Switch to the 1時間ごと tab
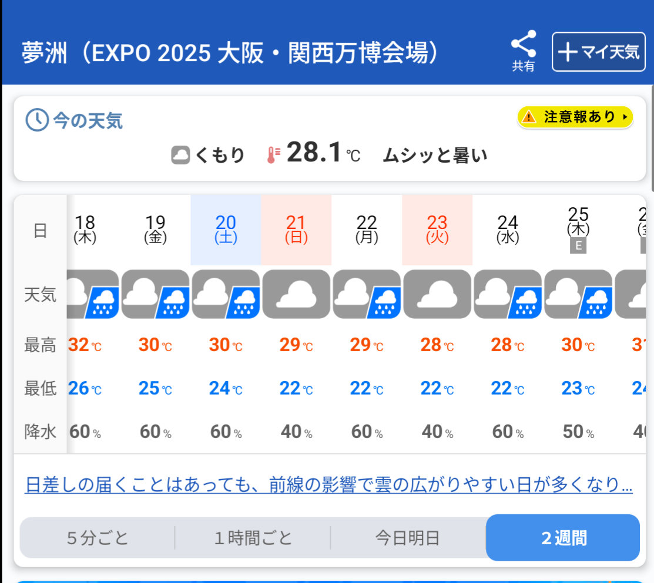This screenshot has height=583, width=654. pos(253,538)
